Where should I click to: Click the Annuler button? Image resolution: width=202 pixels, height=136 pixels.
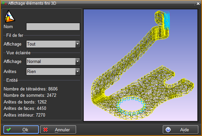tap(58, 130)
